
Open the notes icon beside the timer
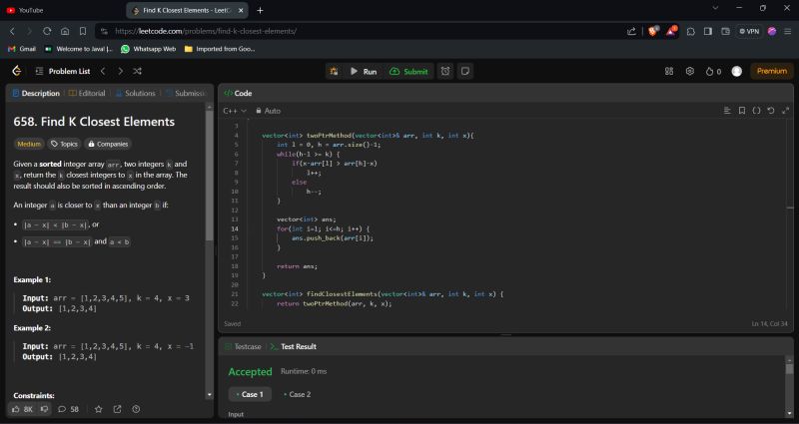coord(465,72)
